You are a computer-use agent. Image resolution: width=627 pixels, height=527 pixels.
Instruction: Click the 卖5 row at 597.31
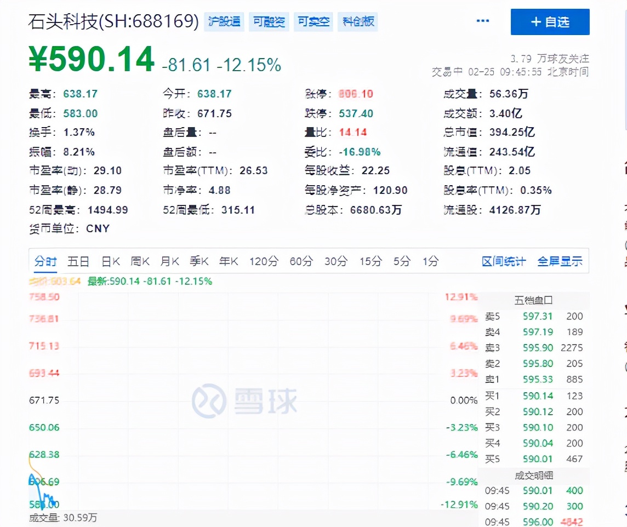coord(534,317)
